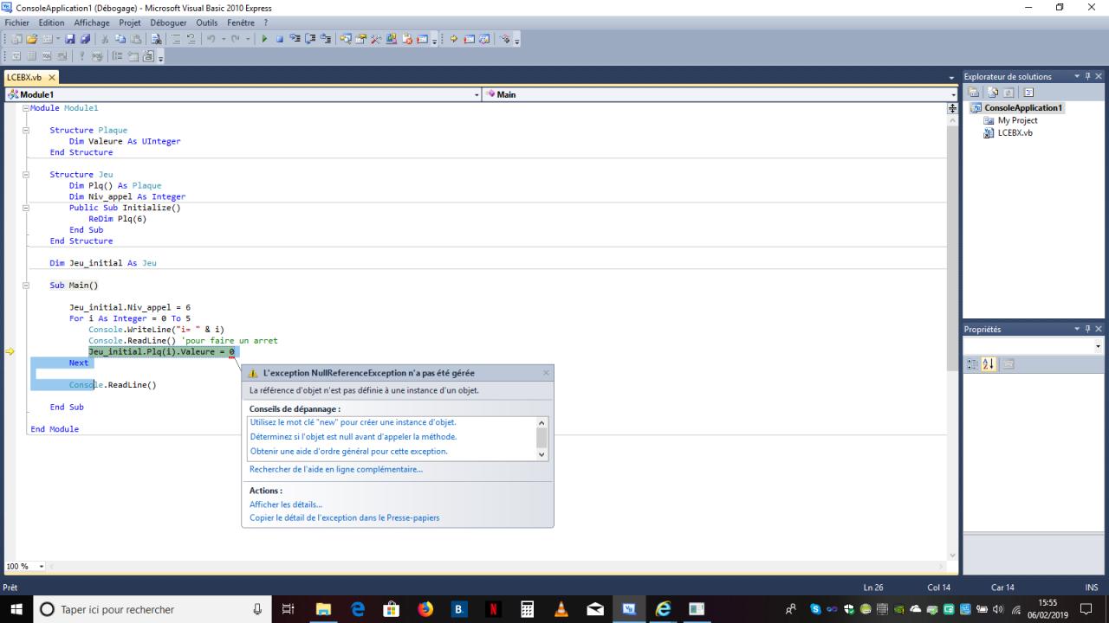The width and height of the screenshot is (1109, 623).
Task: Click 'Déterminez si l'objet est null' tip
Action: (353, 437)
